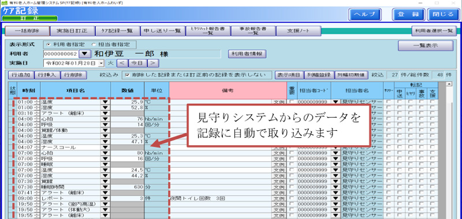Check 重要 box in the 01:00 温度 row
This screenshot has width=462, height=219.
click(292, 101)
